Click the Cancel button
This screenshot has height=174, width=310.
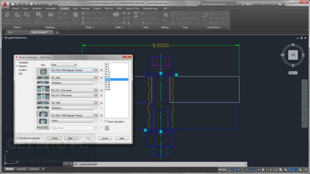point(105,138)
